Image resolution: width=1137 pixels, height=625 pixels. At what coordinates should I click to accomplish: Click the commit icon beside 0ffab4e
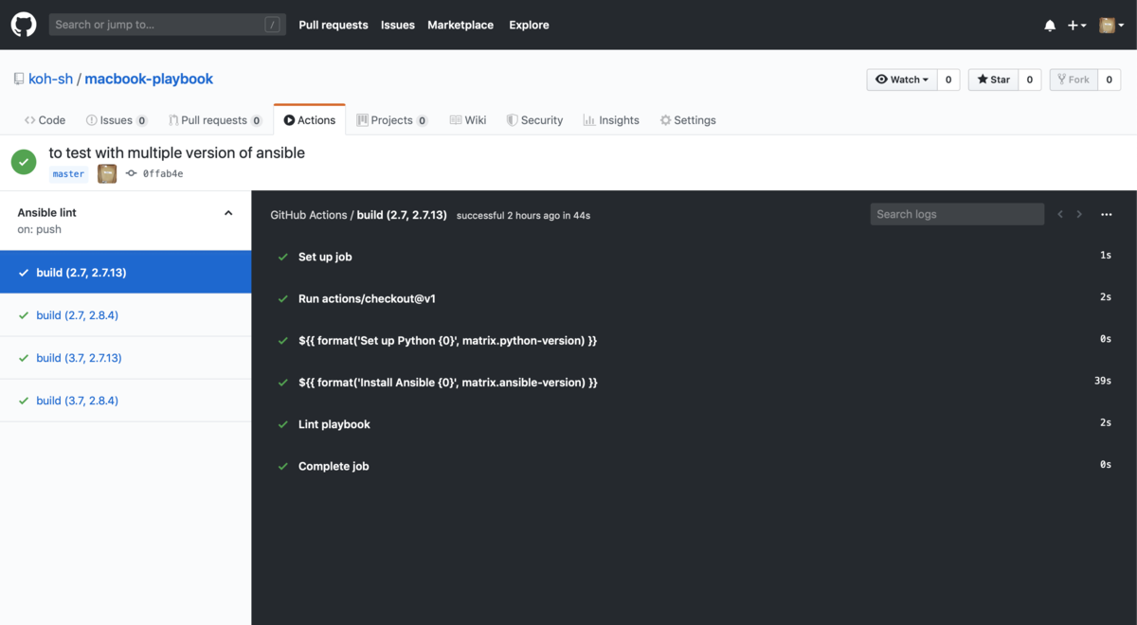coord(131,174)
